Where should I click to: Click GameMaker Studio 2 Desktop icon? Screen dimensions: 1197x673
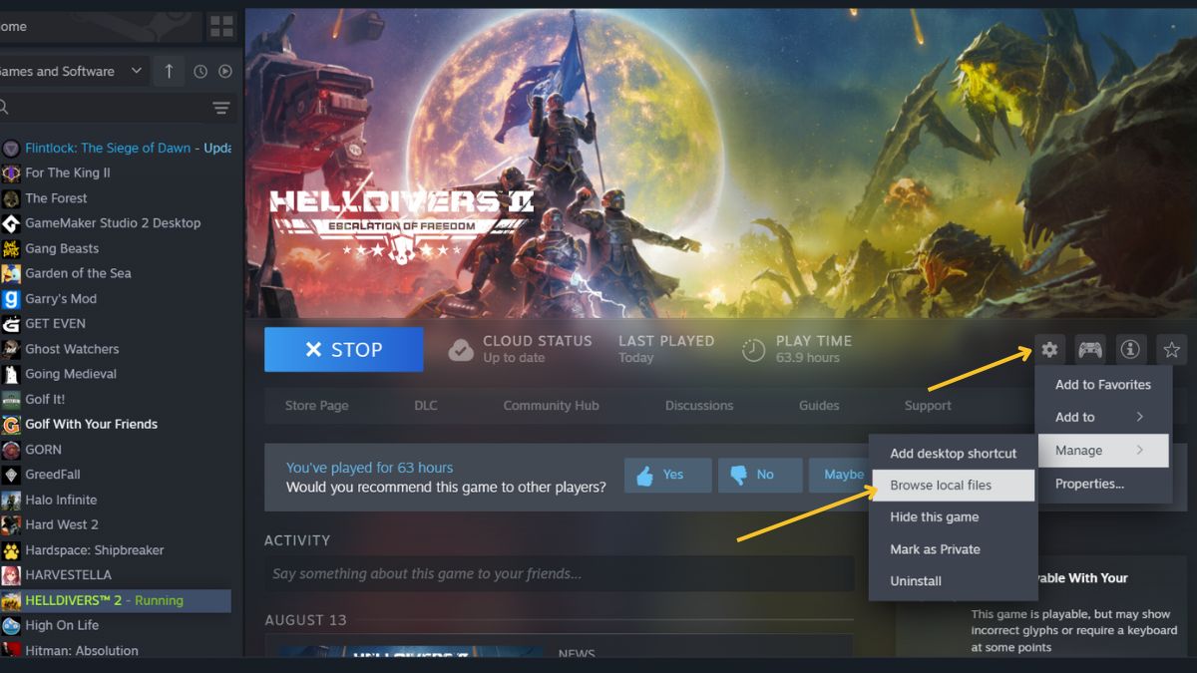[x=11, y=223]
